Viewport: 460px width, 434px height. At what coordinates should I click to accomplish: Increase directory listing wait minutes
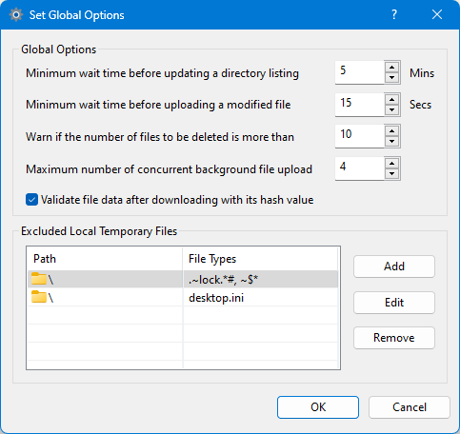[x=392, y=68]
